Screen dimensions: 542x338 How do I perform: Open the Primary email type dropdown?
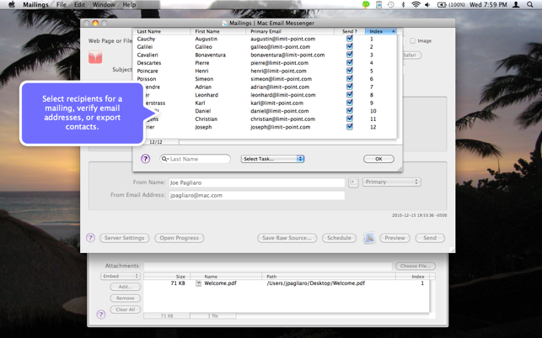click(x=391, y=182)
